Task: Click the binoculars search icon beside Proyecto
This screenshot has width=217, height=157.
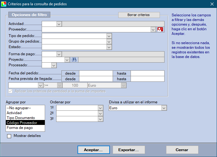Action: 74,60
